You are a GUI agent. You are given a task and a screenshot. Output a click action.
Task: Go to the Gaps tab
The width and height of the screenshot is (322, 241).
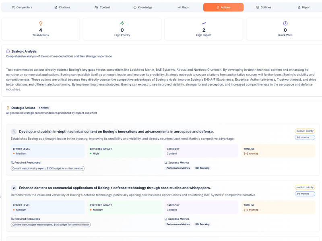[183, 7]
